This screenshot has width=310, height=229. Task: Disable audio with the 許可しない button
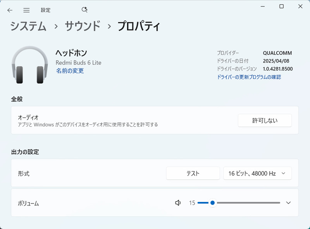(265, 120)
